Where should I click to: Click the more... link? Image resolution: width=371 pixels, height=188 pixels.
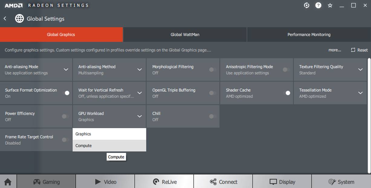coord(335,50)
